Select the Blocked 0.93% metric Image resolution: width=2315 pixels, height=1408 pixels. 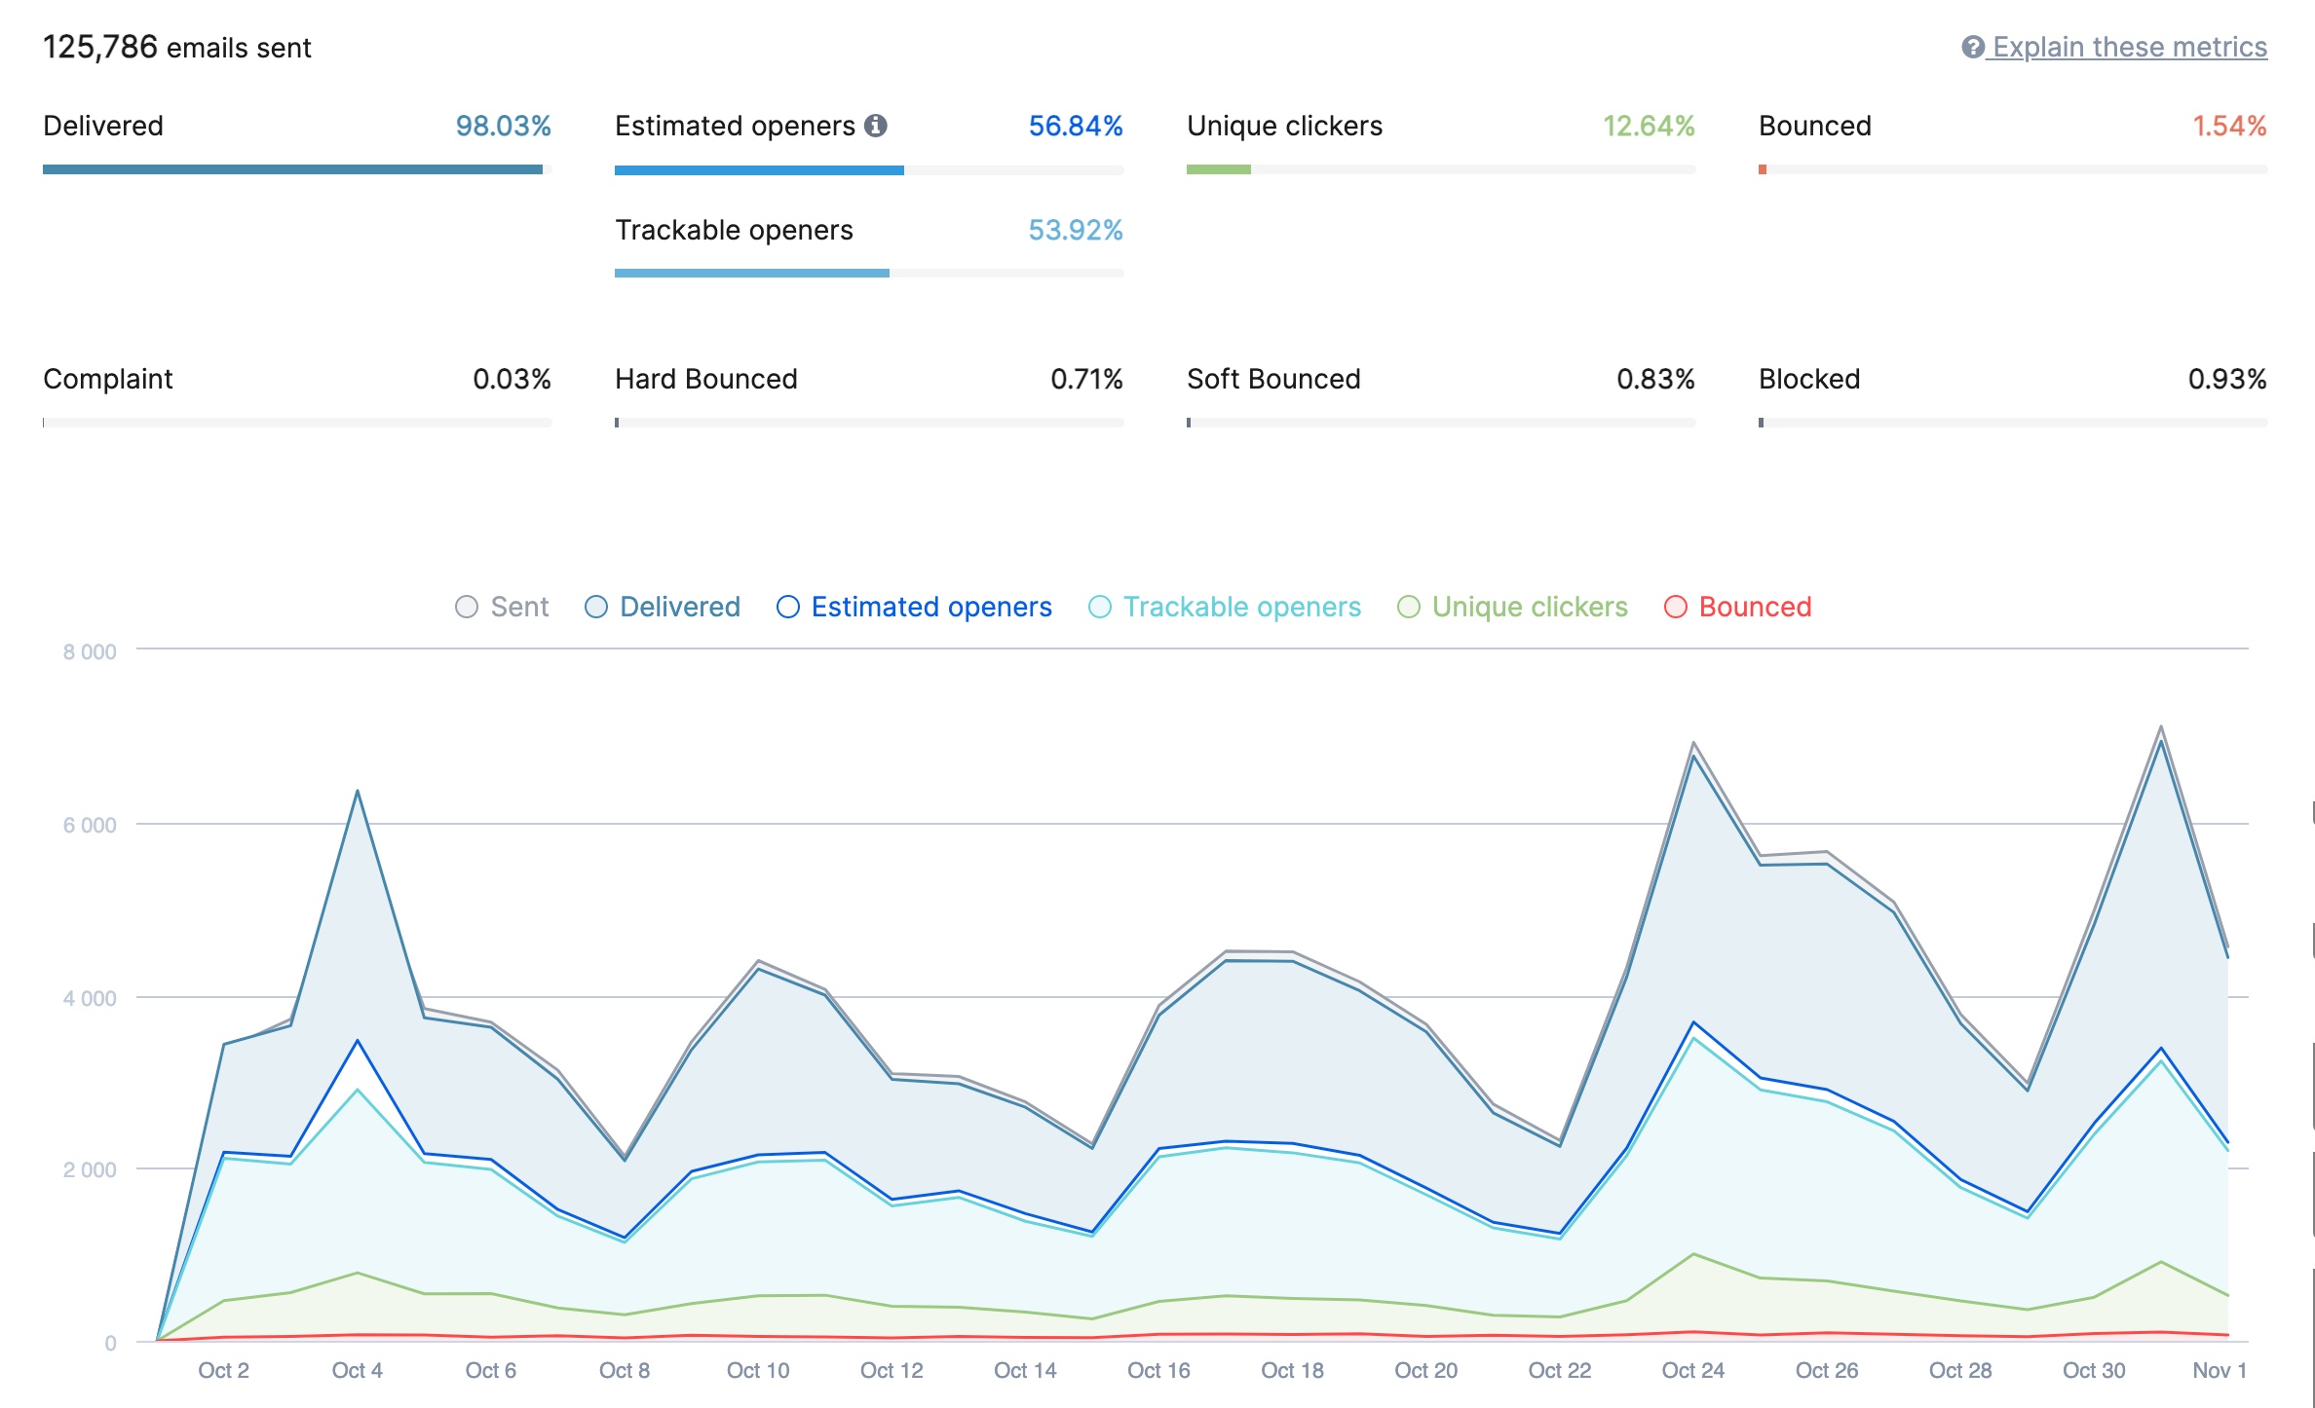coord(2227,379)
